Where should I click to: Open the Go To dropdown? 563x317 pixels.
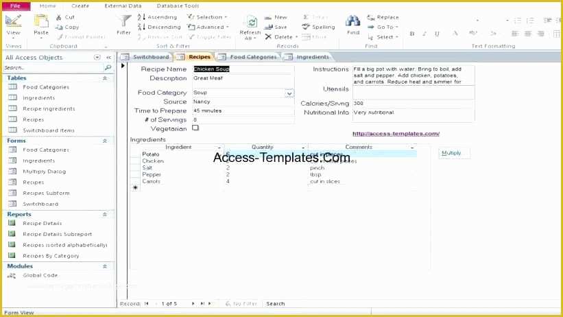383,27
